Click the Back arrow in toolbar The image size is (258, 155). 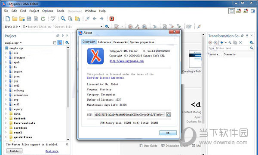pyautogui.click(x=95, y=19)
